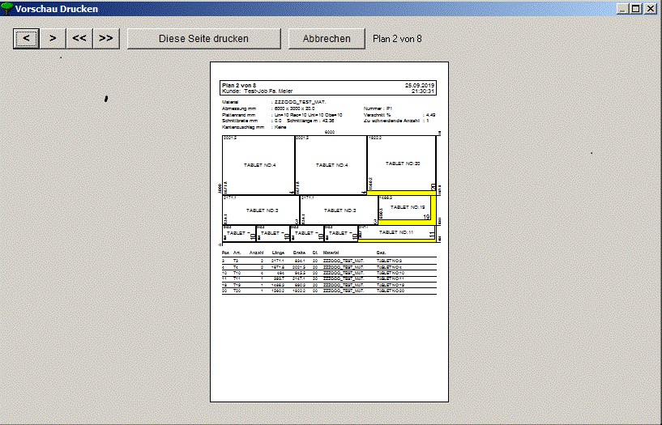Click the tree application icon in title bar
This screenshot has width=662, height=425.
(8, 8)
